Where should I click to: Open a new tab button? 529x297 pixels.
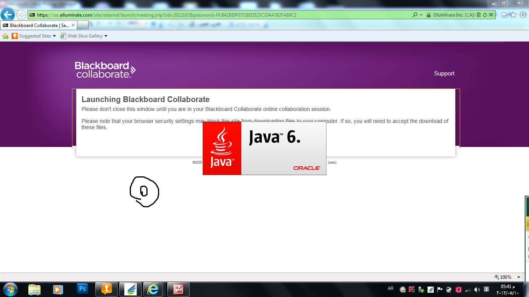[x=82, y=25]
